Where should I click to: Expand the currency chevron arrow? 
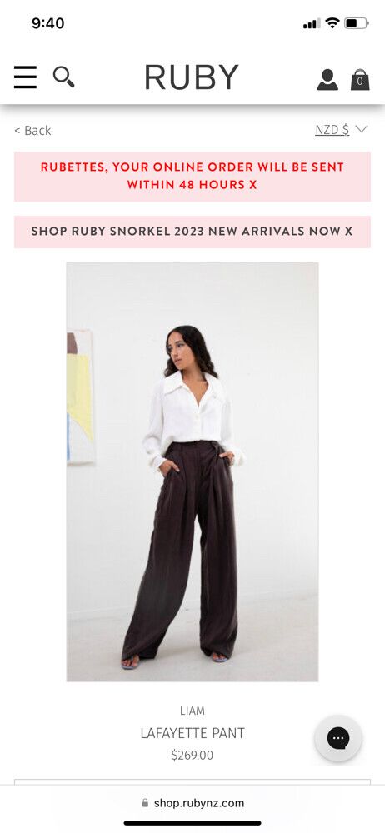coord(362,129)
